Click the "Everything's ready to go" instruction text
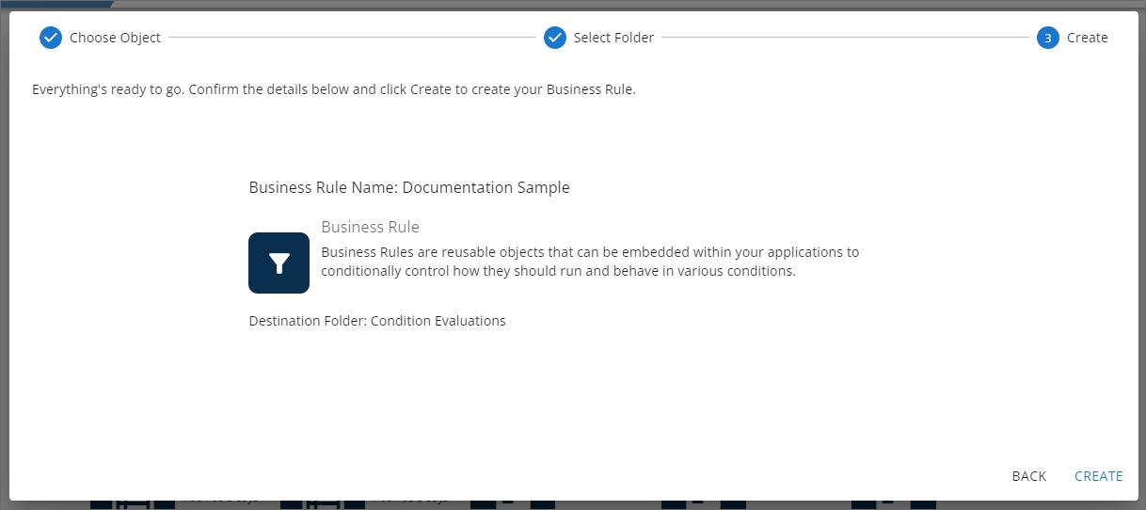 pos(334,90)
